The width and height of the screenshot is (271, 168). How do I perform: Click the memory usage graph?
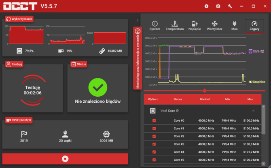click(x=110, y=38)
